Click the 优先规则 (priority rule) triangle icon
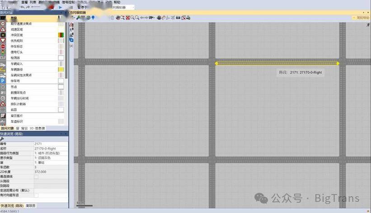The image size is (371, 213). pos(3,41)
